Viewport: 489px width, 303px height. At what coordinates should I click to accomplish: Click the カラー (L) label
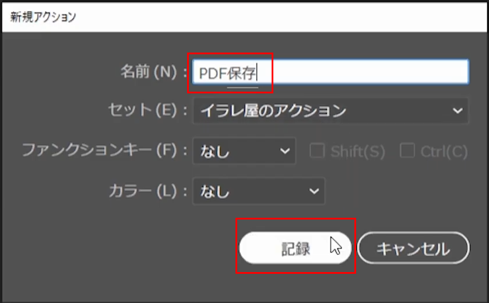click(x=142, y=191)
